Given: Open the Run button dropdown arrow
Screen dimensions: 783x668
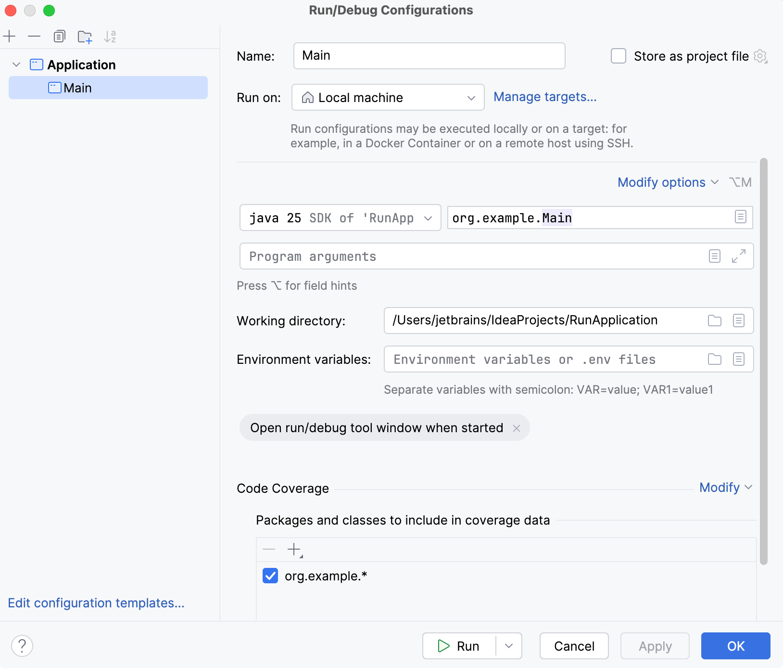Looking at the screenshot, I should coord(508,646).
